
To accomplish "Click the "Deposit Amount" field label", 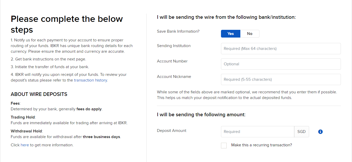I will click(x=172, y=131).
